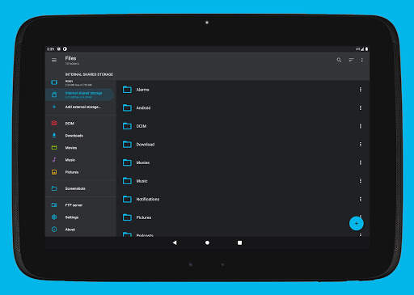Open Movies shortcut in sidebar
Screen dimensions: 414x295
[80, 148]
